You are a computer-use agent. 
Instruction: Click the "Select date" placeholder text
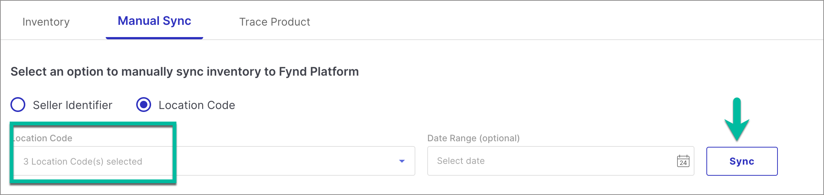[461, 161]
